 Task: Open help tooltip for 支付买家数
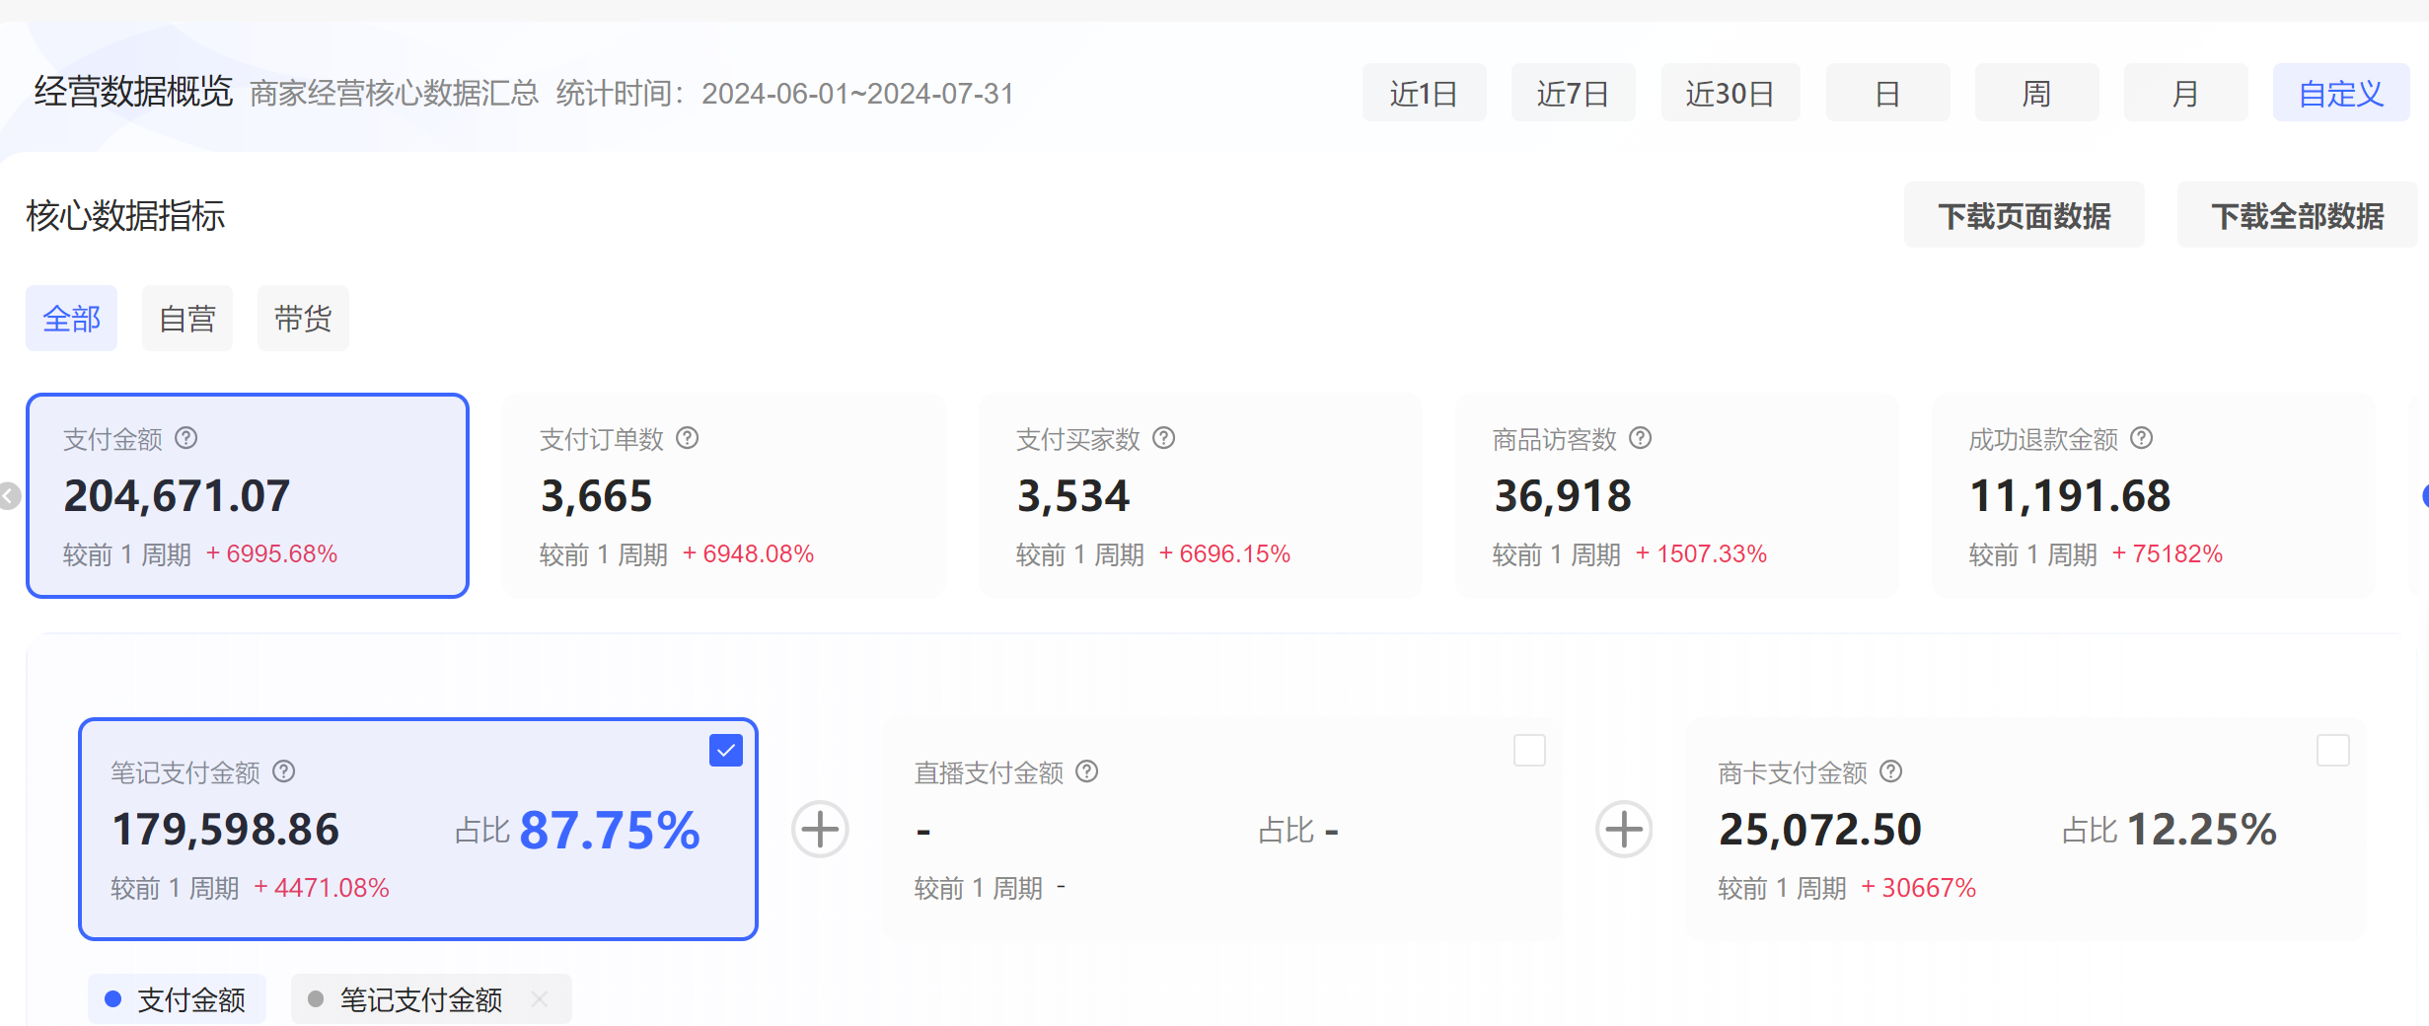point(1164,438)
